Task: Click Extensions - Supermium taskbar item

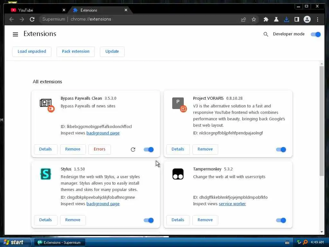Action: (x=59, y=242)
